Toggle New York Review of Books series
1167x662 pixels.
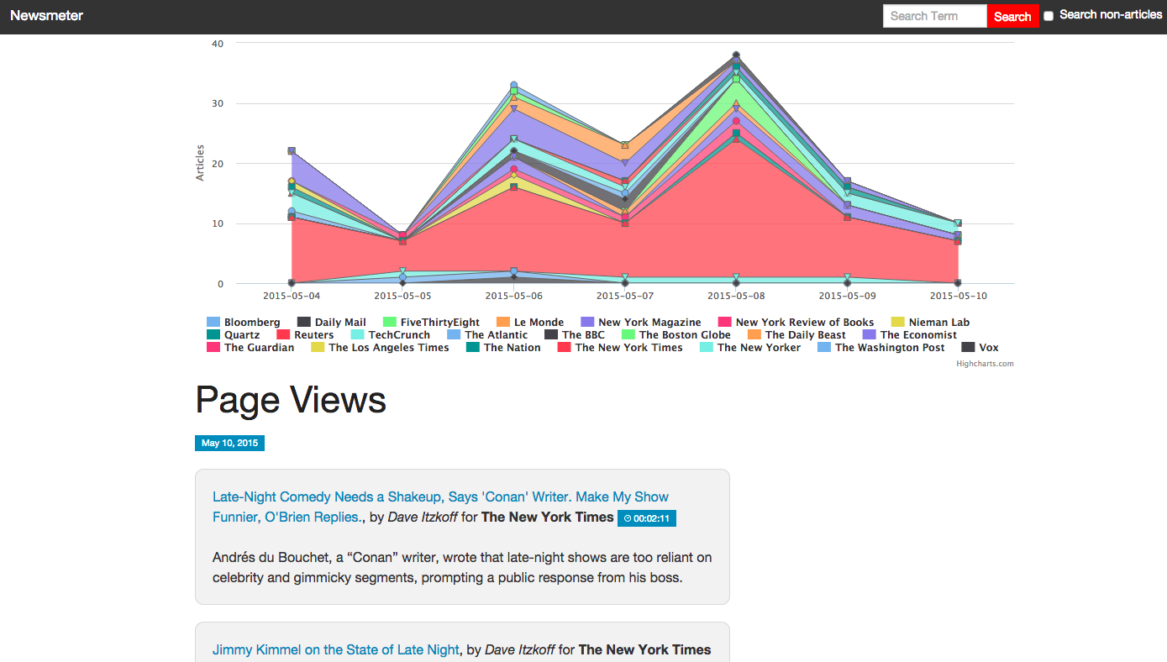tap(796, 323)
